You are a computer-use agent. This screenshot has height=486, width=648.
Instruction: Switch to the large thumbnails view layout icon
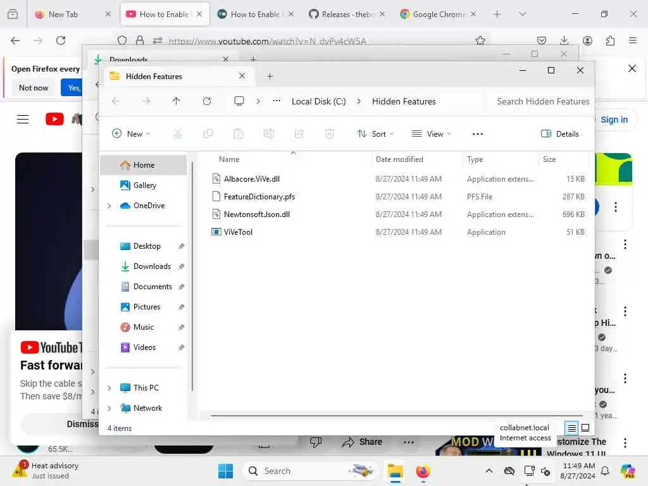pos(585,428)
